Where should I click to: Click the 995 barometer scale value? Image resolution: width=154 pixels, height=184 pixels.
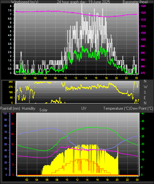pos(143,46)
